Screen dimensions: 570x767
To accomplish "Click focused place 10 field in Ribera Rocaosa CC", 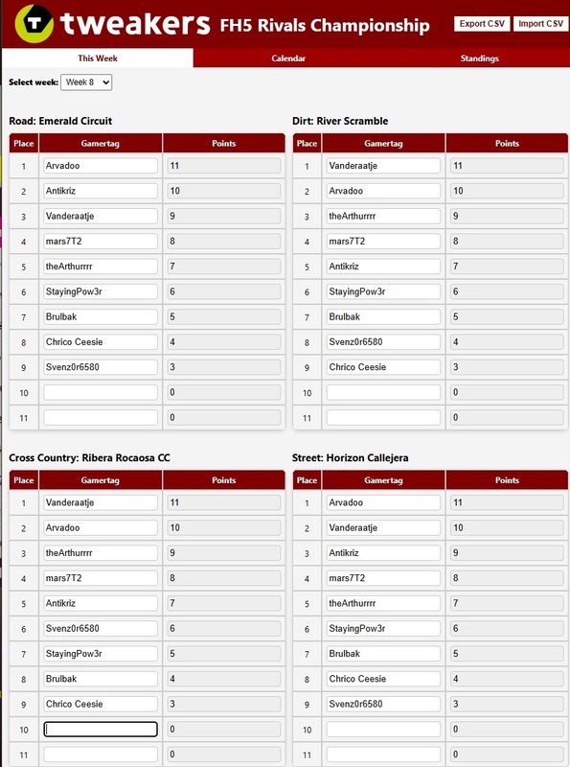I will (x=101, y=730).
